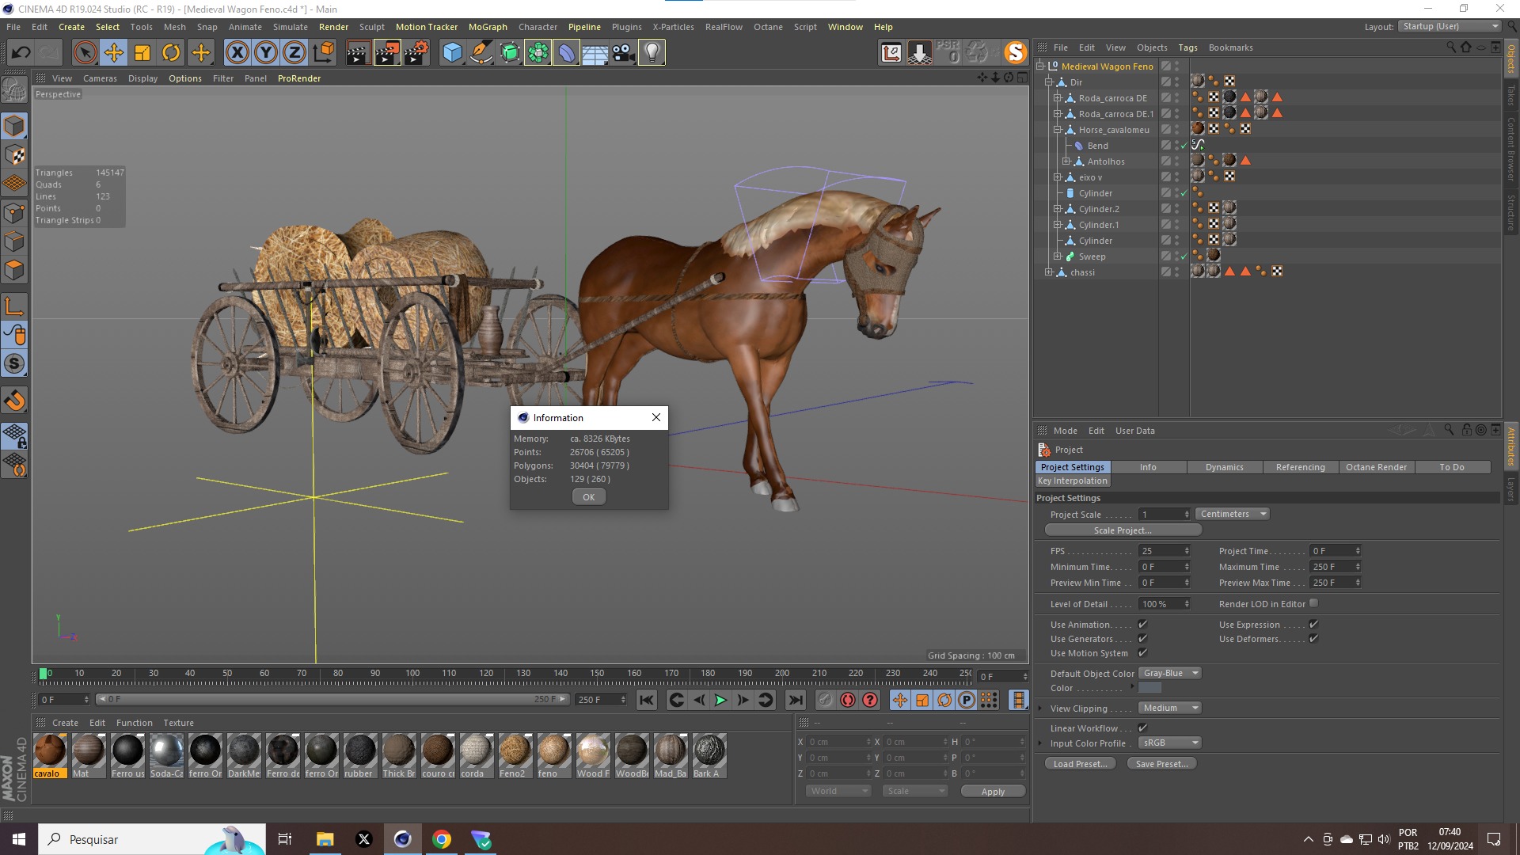
Task: Toggle Use Motion System checkbox
Action: point(1142,653)
